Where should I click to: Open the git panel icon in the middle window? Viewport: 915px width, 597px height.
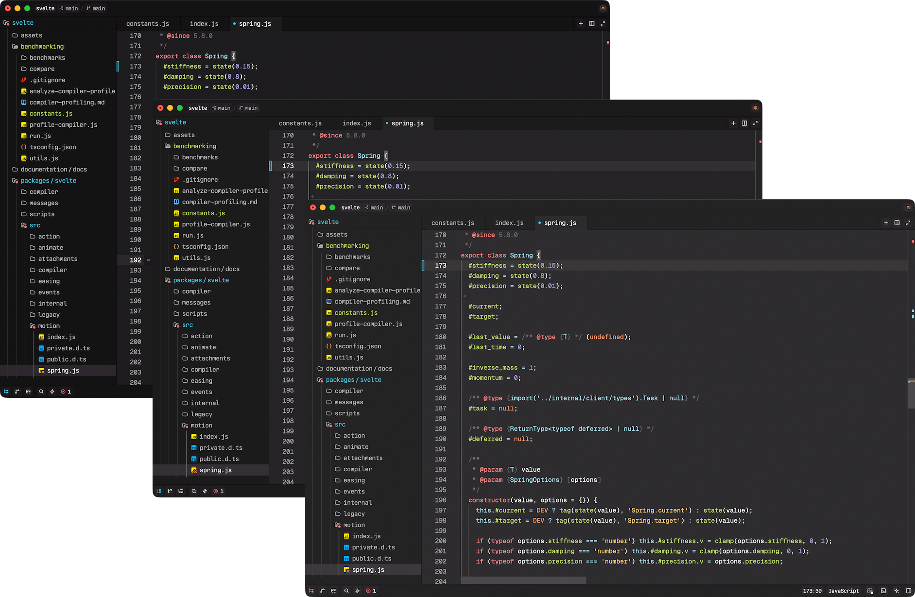coord(170,491)
